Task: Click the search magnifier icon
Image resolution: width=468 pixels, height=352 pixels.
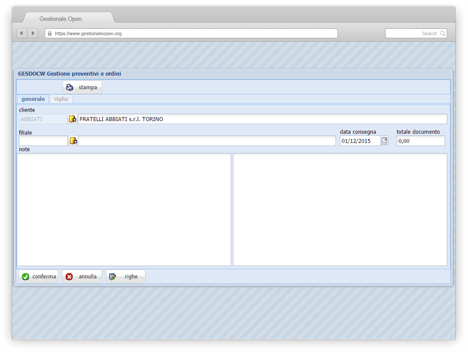Action: point(443,33)
